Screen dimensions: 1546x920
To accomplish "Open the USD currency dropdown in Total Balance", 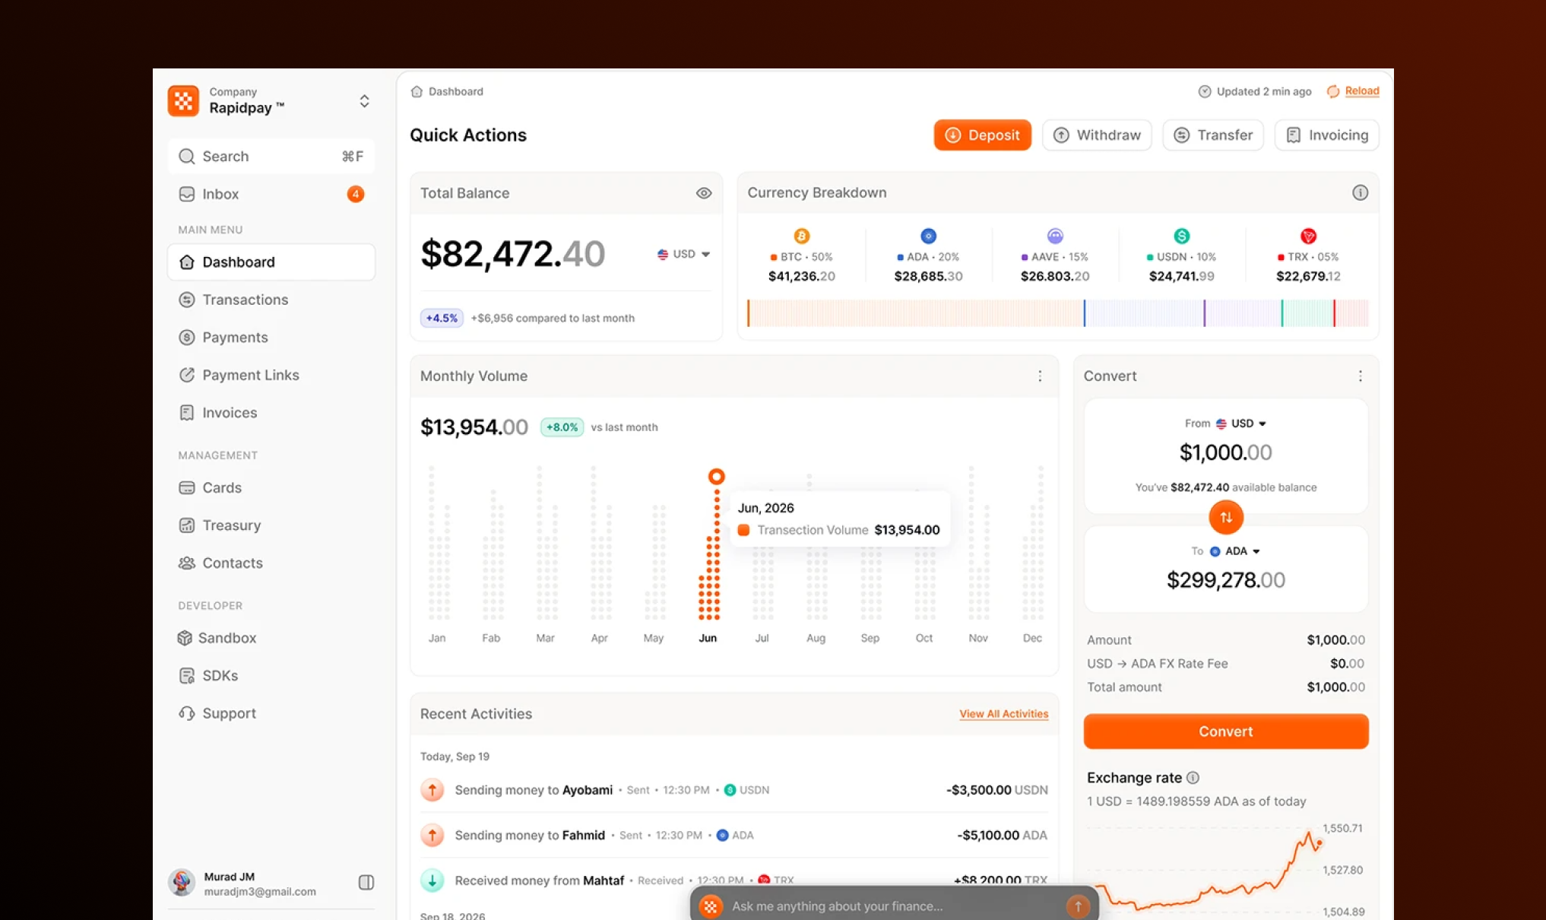I will coord(683,254).
